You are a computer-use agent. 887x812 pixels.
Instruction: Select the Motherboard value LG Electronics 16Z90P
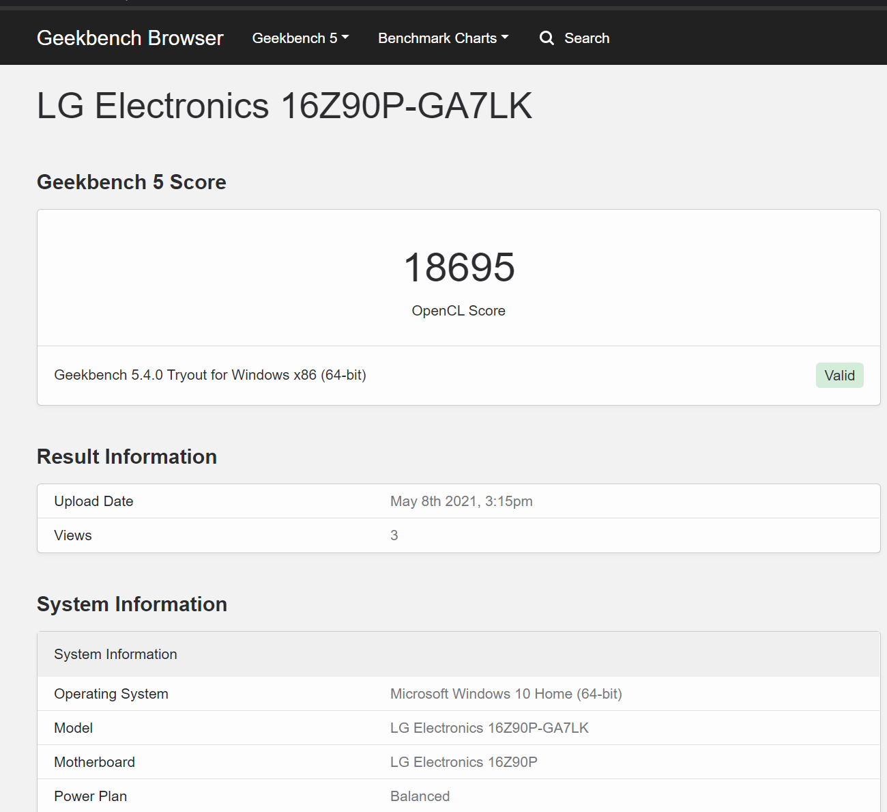pyautogui.click(x=464, y=762)
